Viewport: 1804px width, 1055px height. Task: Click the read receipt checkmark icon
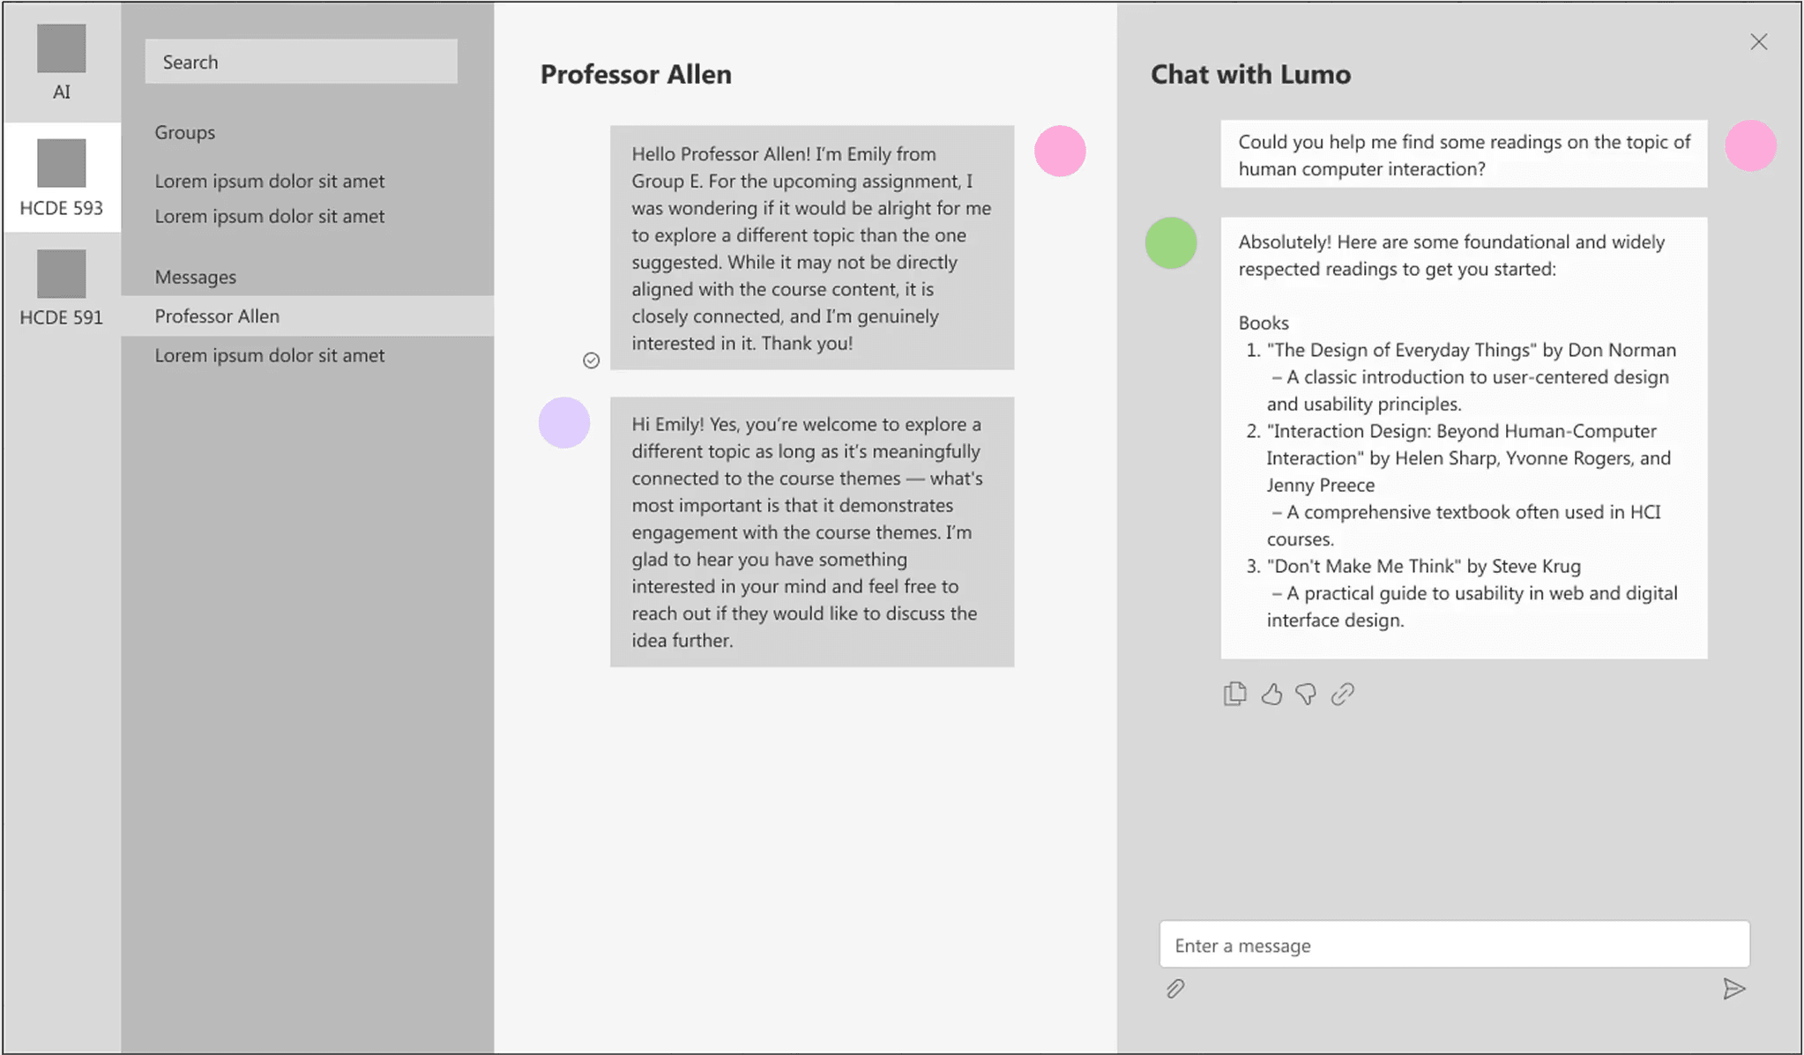[591, 360]
